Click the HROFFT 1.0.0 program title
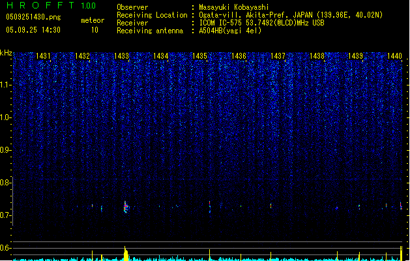This screenshot has width=410, height=261. tap(51, 5)
